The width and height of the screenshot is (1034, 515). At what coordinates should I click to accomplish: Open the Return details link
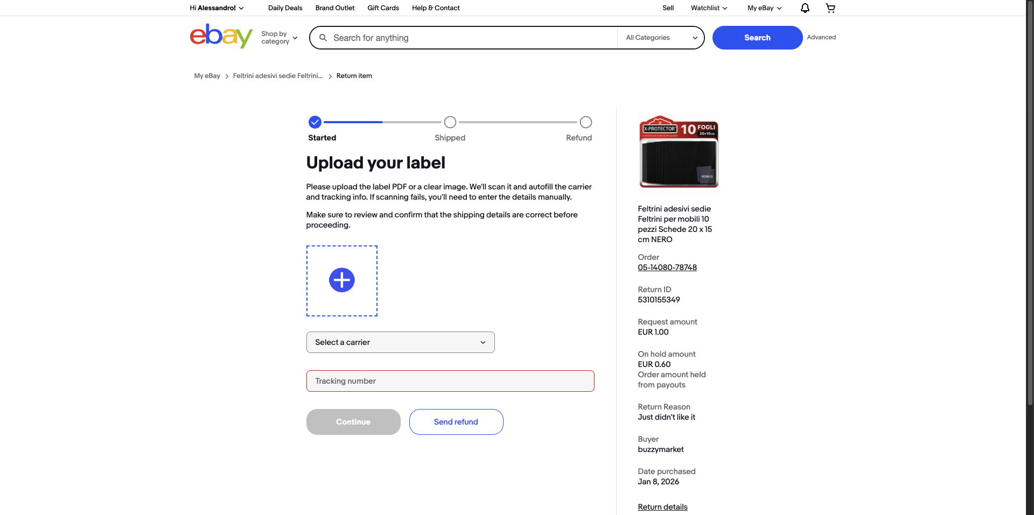(x=662, y=507)
